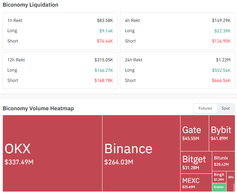Screen dimensions: 237x194
Task: Click the Bitget $31.28M tile
Action: coord(196,162)
